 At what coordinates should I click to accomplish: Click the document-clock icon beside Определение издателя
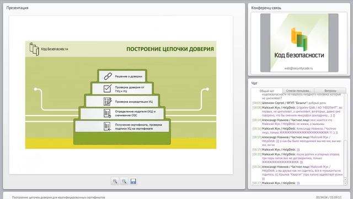pos(107,113)
